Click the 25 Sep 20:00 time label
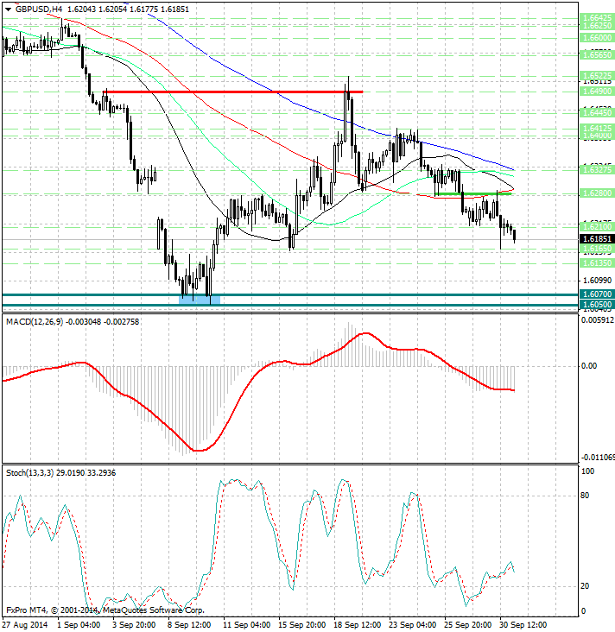Viewport: 615px width, 632px height. (468, 625)
